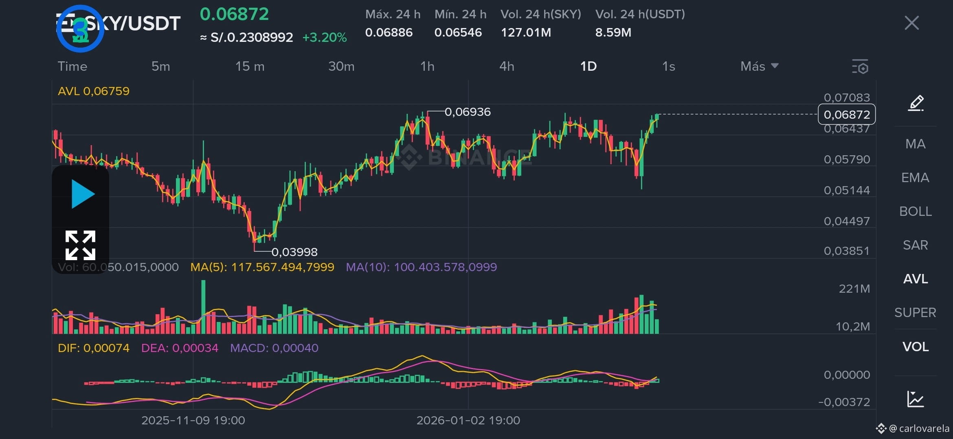This screenshot has width=953, height=439.
Task: Select the 30m interval
Action: pos(341,66)
